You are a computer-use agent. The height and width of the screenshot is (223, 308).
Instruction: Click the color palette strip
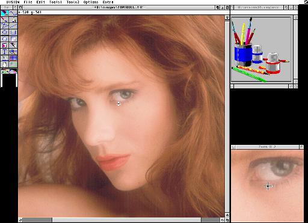9,71
